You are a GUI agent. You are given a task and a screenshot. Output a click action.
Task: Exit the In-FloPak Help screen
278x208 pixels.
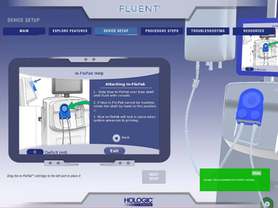coord(114,151)
